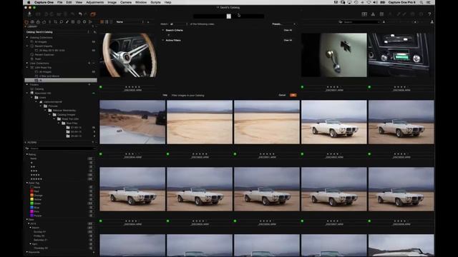The height and width of the screenshot is (257, 458).
Task: Click the exposure warning triangle icon
Action: pos(373,14)
